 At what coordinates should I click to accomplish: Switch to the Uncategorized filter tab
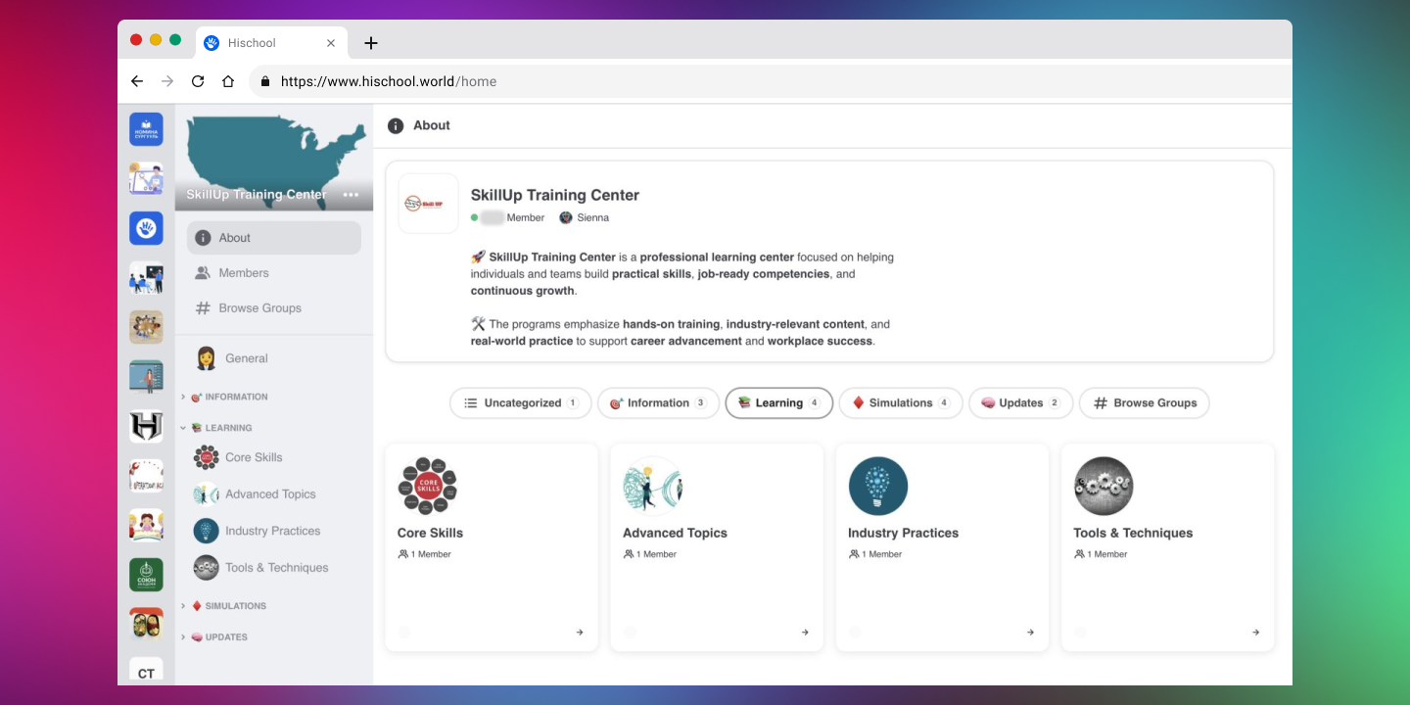(521, 403)
